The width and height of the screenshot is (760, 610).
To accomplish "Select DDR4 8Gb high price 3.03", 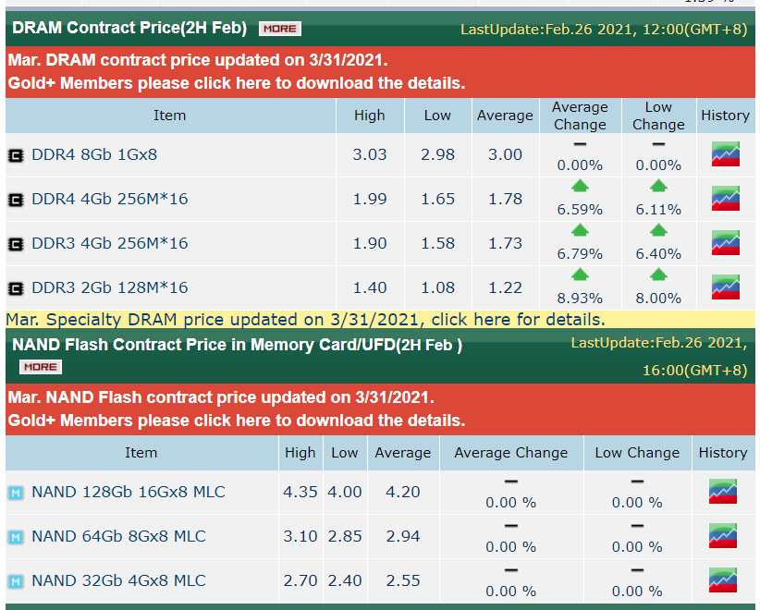I will coord(370,154).
